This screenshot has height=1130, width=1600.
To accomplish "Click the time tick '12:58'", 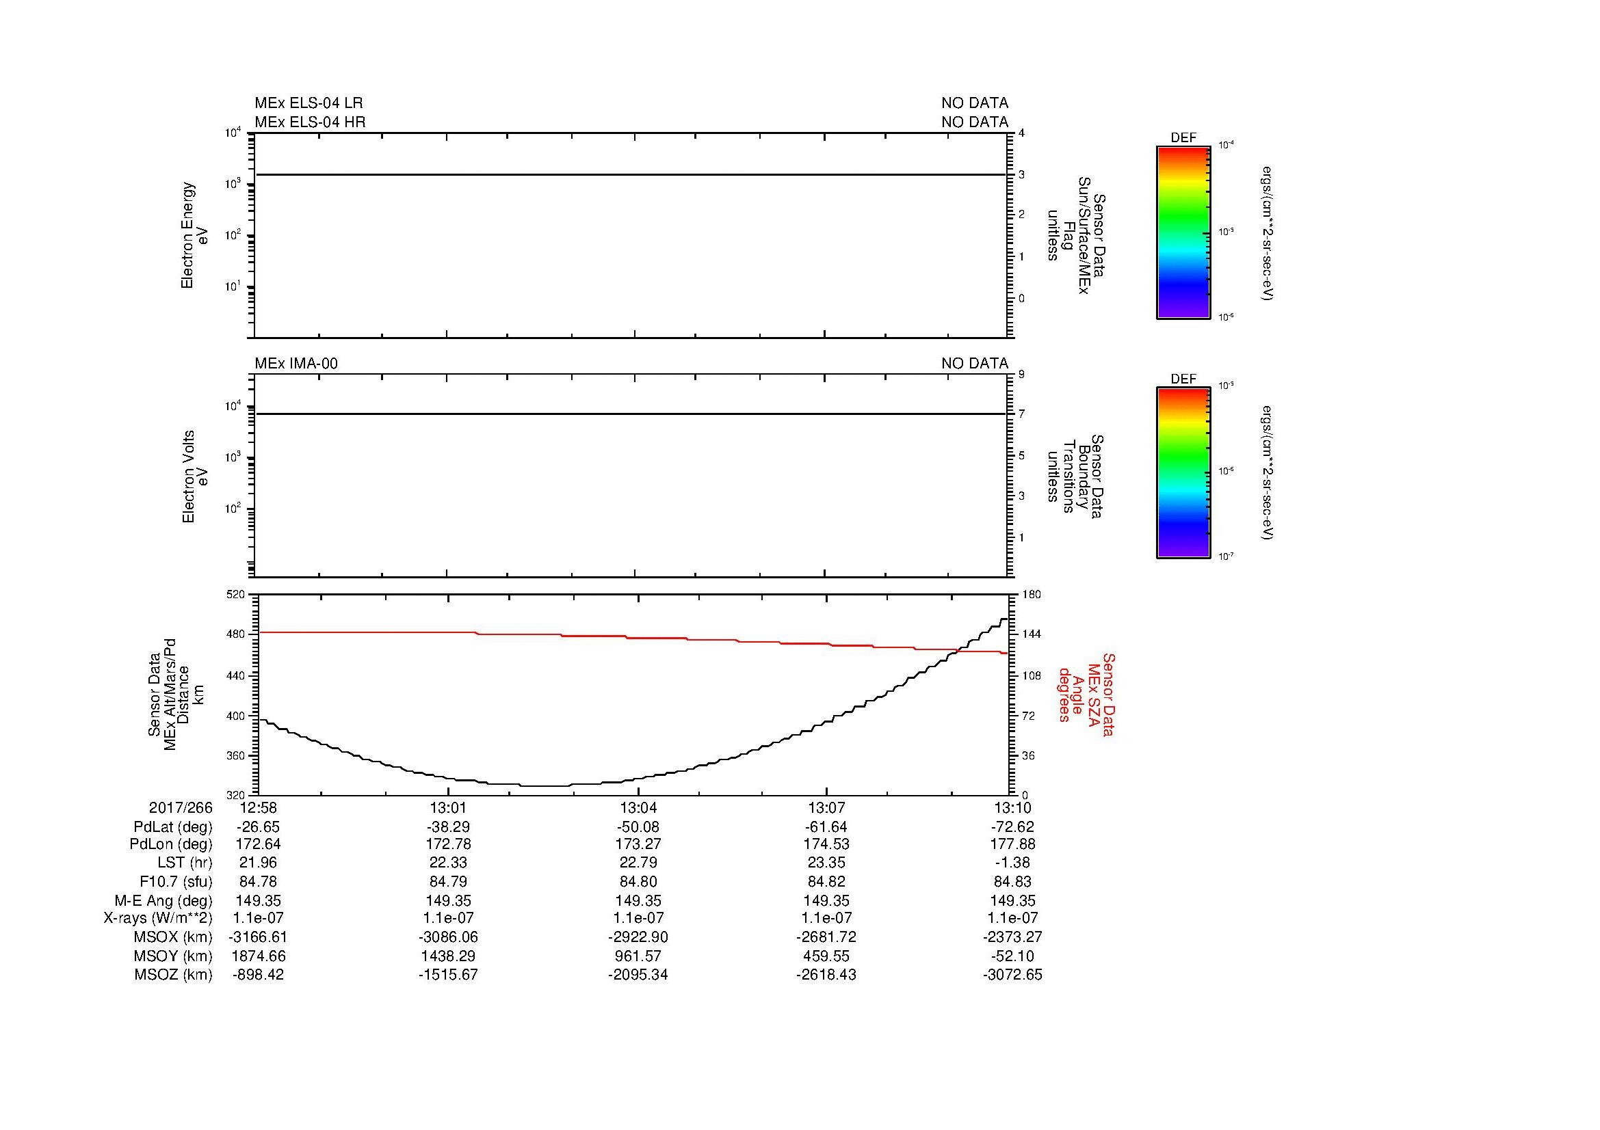I will (258, 807).
